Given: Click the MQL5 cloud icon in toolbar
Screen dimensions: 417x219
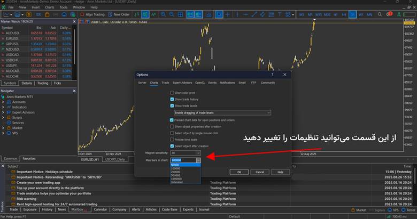Looking at the screenshot, I should click(x=64, y=14).
